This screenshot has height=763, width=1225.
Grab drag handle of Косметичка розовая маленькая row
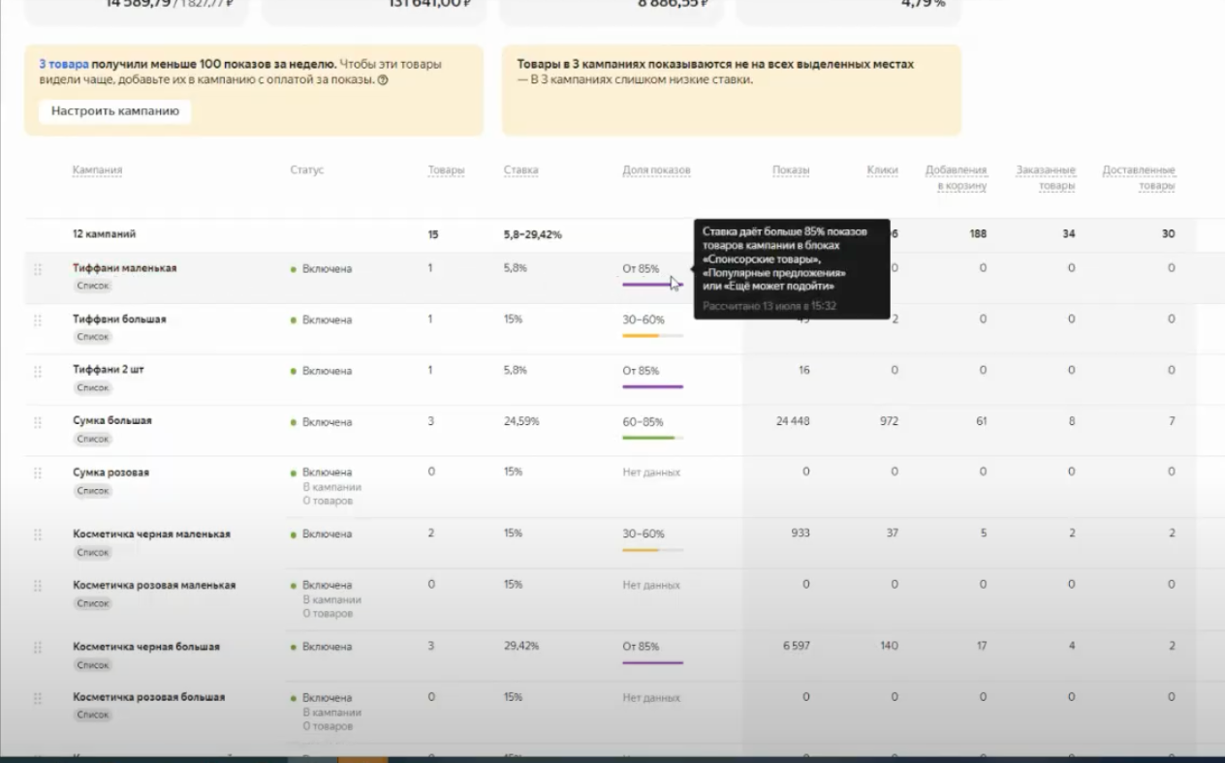point(38,586)
